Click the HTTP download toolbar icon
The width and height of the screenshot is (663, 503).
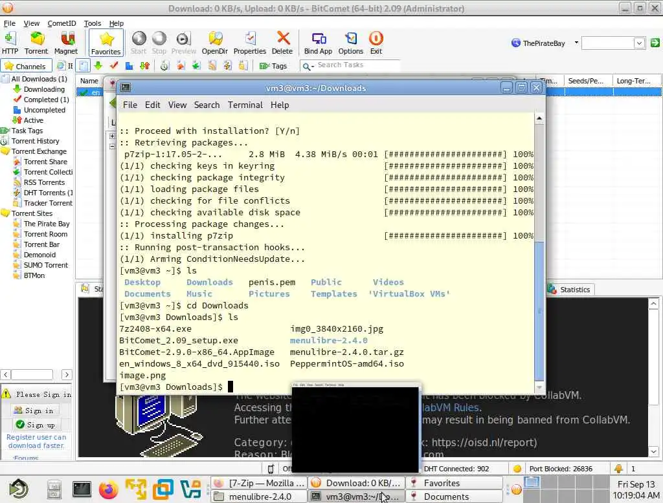click(x=10, y=43)
